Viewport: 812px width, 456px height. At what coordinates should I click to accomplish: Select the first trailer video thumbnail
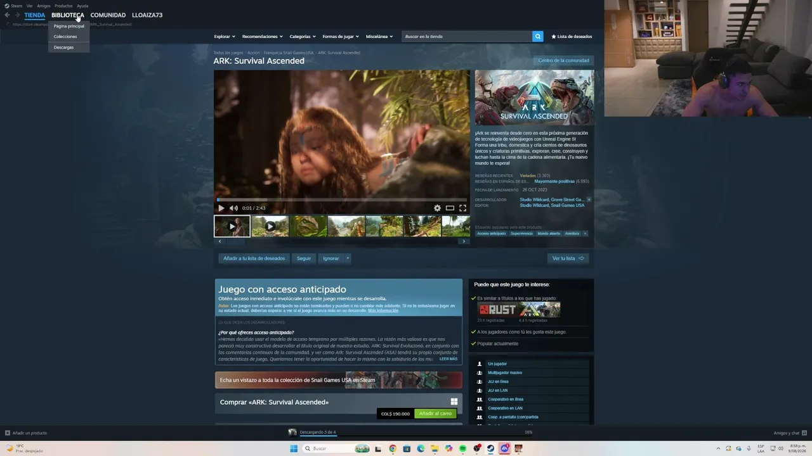pyautogui.click(x=232, y=226)
